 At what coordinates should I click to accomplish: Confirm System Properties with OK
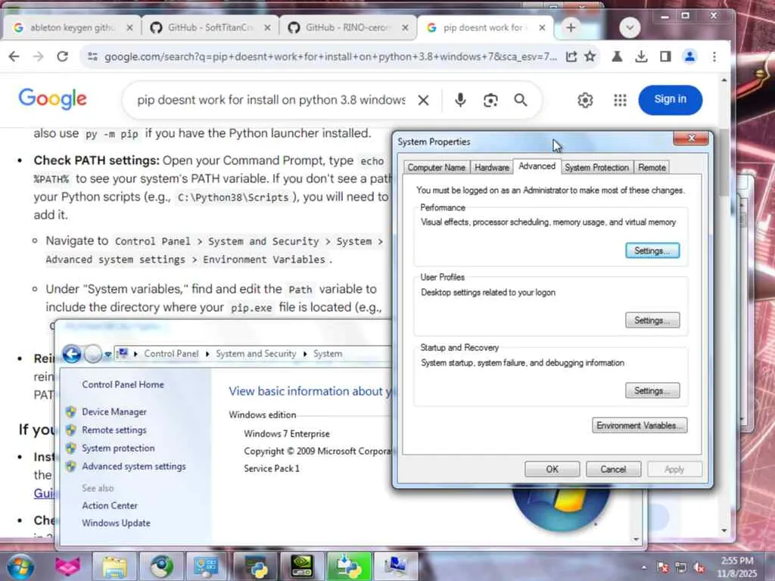coord(552,469)
